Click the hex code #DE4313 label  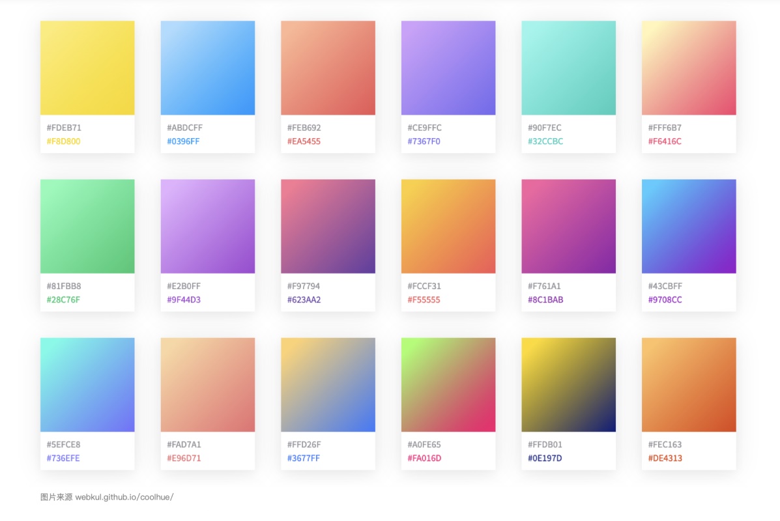pos(665,458)
